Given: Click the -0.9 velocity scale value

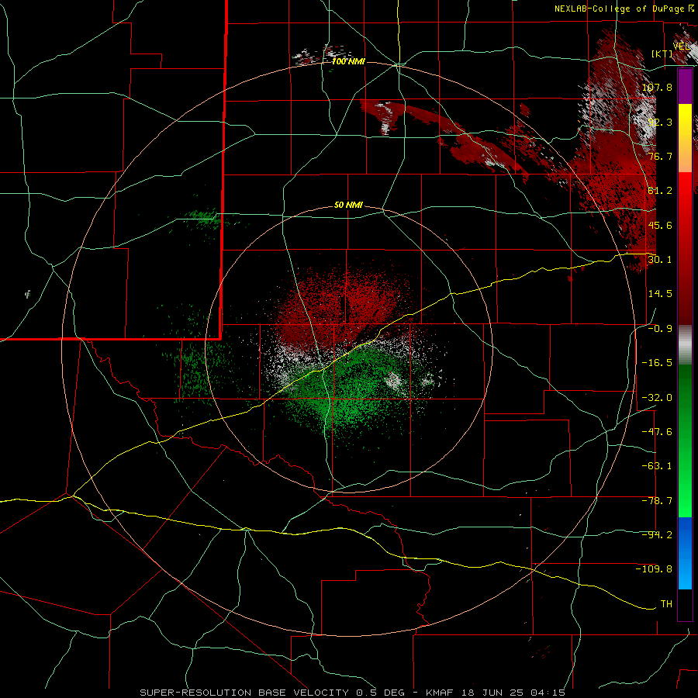Looking at the screenshot, I should pyautogui.click(x=660, y=329).
